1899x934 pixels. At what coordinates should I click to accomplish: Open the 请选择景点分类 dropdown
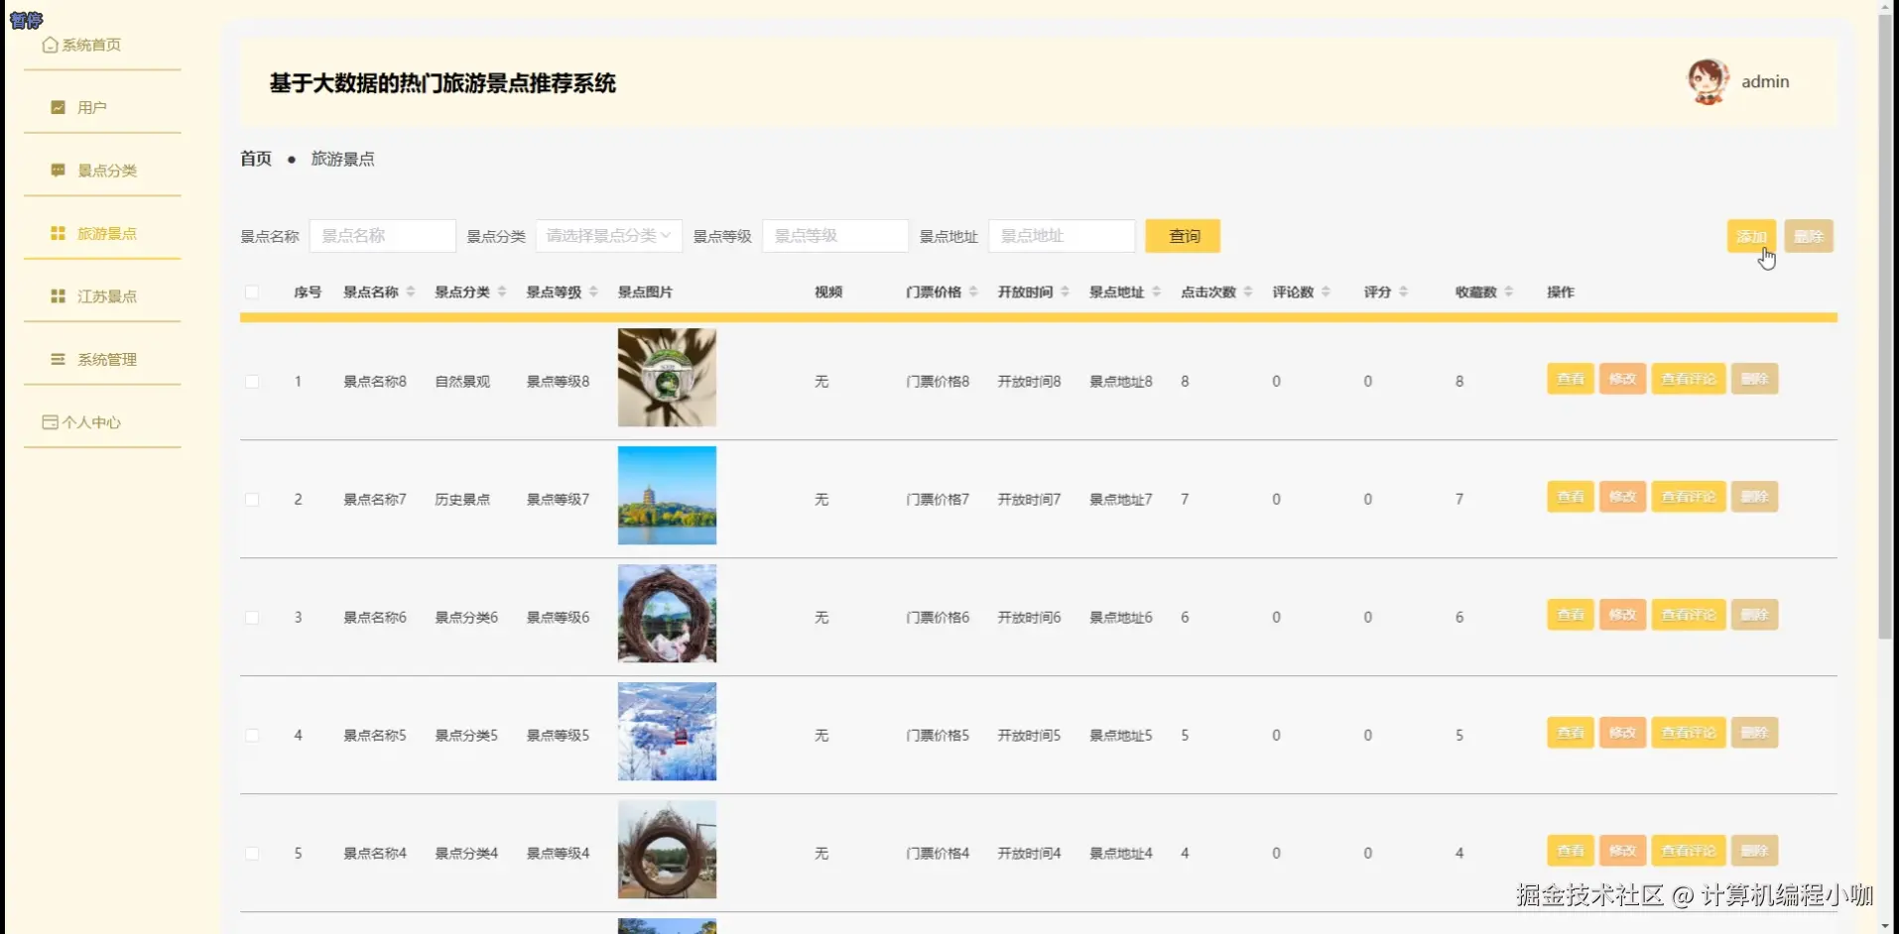(607, 236)
